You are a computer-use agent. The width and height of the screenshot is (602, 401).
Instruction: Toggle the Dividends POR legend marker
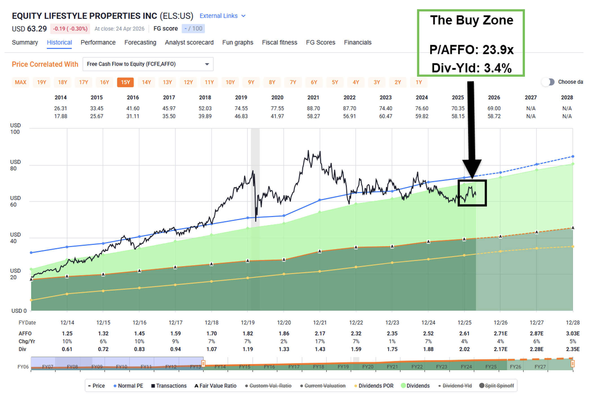pyautogui.click(x=356, y=386)
